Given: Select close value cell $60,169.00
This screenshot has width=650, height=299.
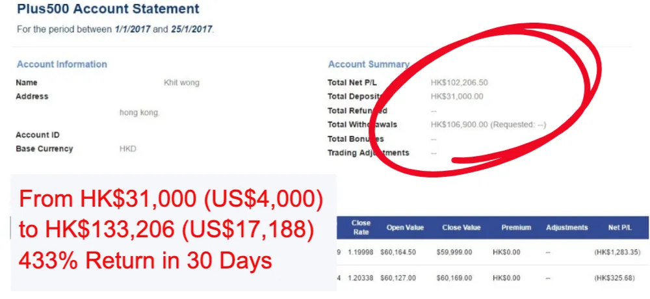Looking at the screenshot, I should point(454,278).
